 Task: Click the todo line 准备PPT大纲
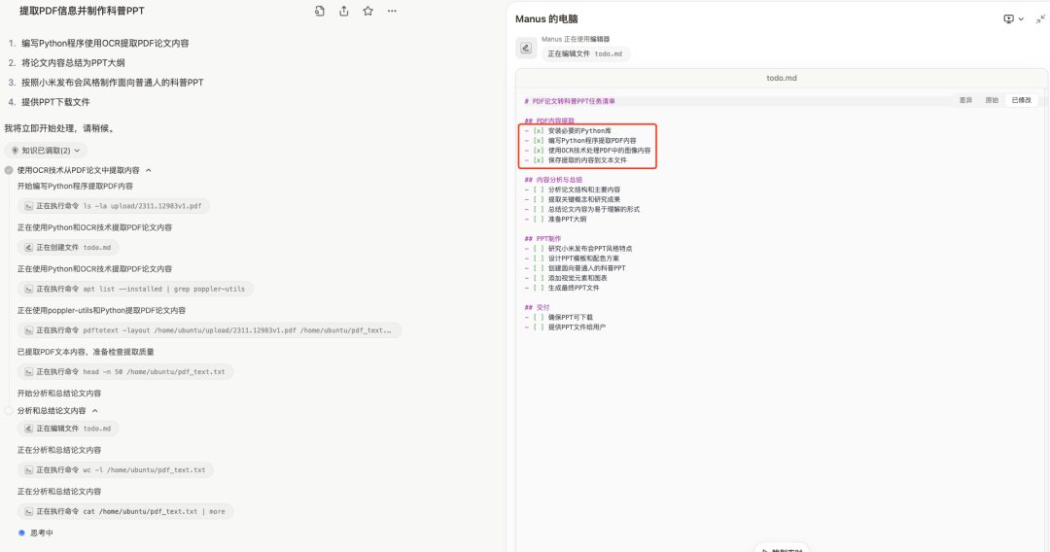point(567,220)
